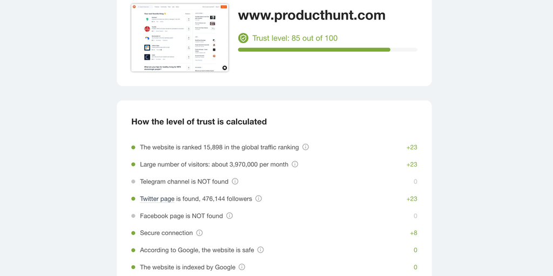
Task: Click info icon beside Secure connection
Action: (199, 233)
